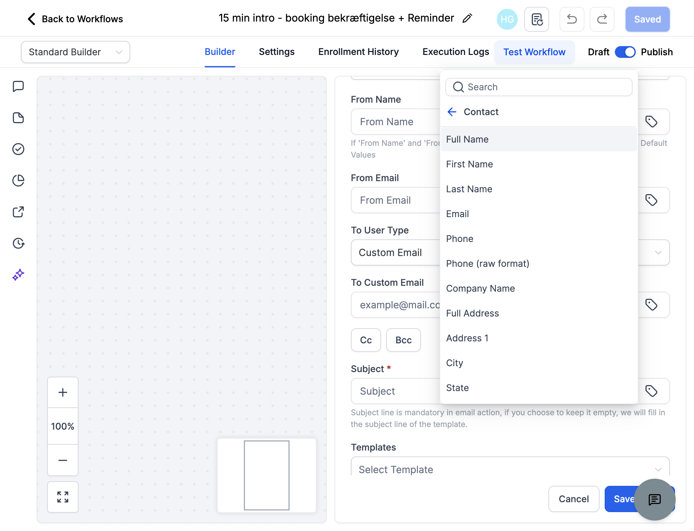Redo the last change
The height and width of the screenshot is (531, 694).
coord(602,19)
